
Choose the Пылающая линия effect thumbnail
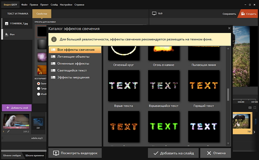pyautogui.click(x=204, y=53)
